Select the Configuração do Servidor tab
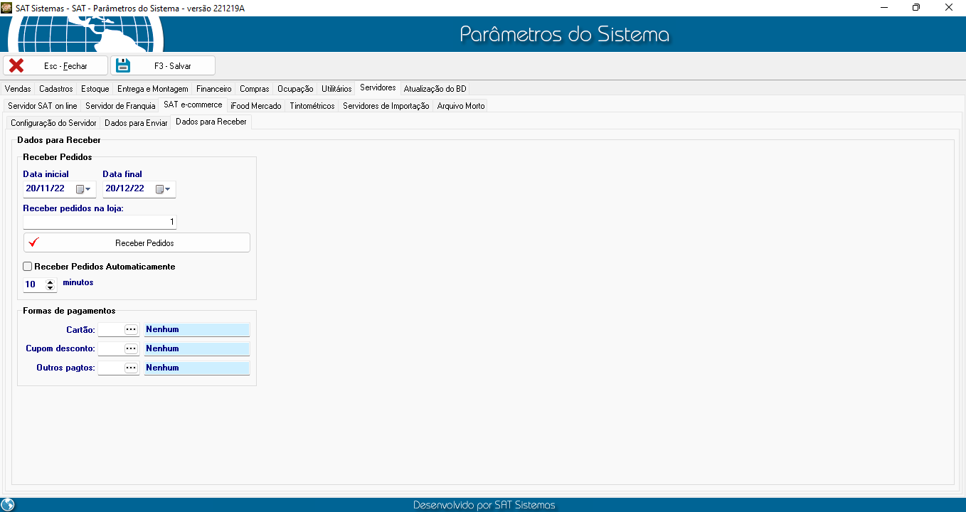The image size is (966, 512). pos(53,123)
